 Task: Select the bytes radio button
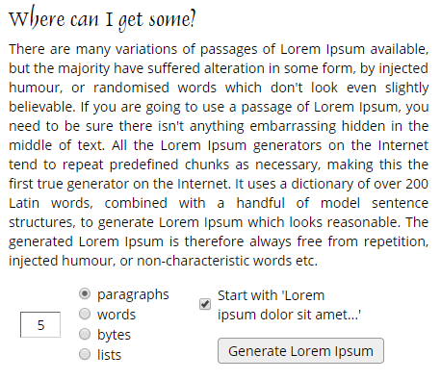click(85, 334)
